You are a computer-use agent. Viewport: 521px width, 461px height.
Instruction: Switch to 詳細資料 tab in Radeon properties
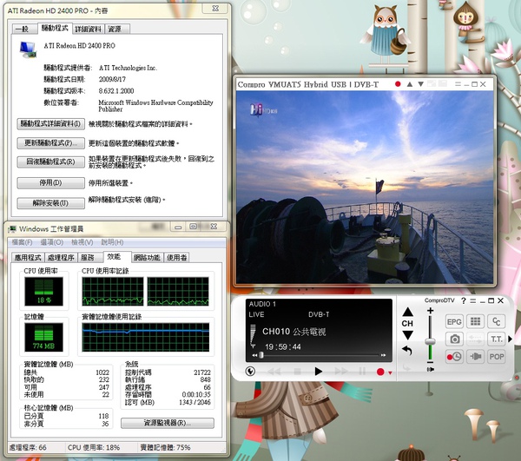[x=88, y=29]
